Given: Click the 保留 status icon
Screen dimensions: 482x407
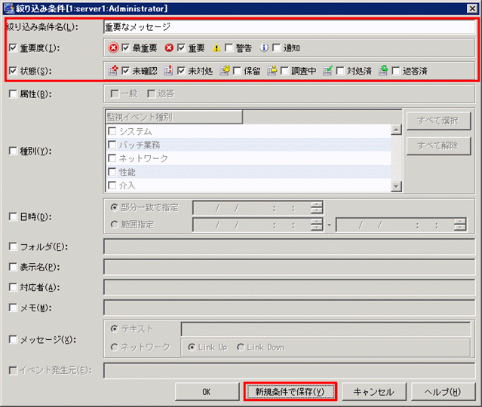Looking at the screenshot, I should [x=225, y=70].
